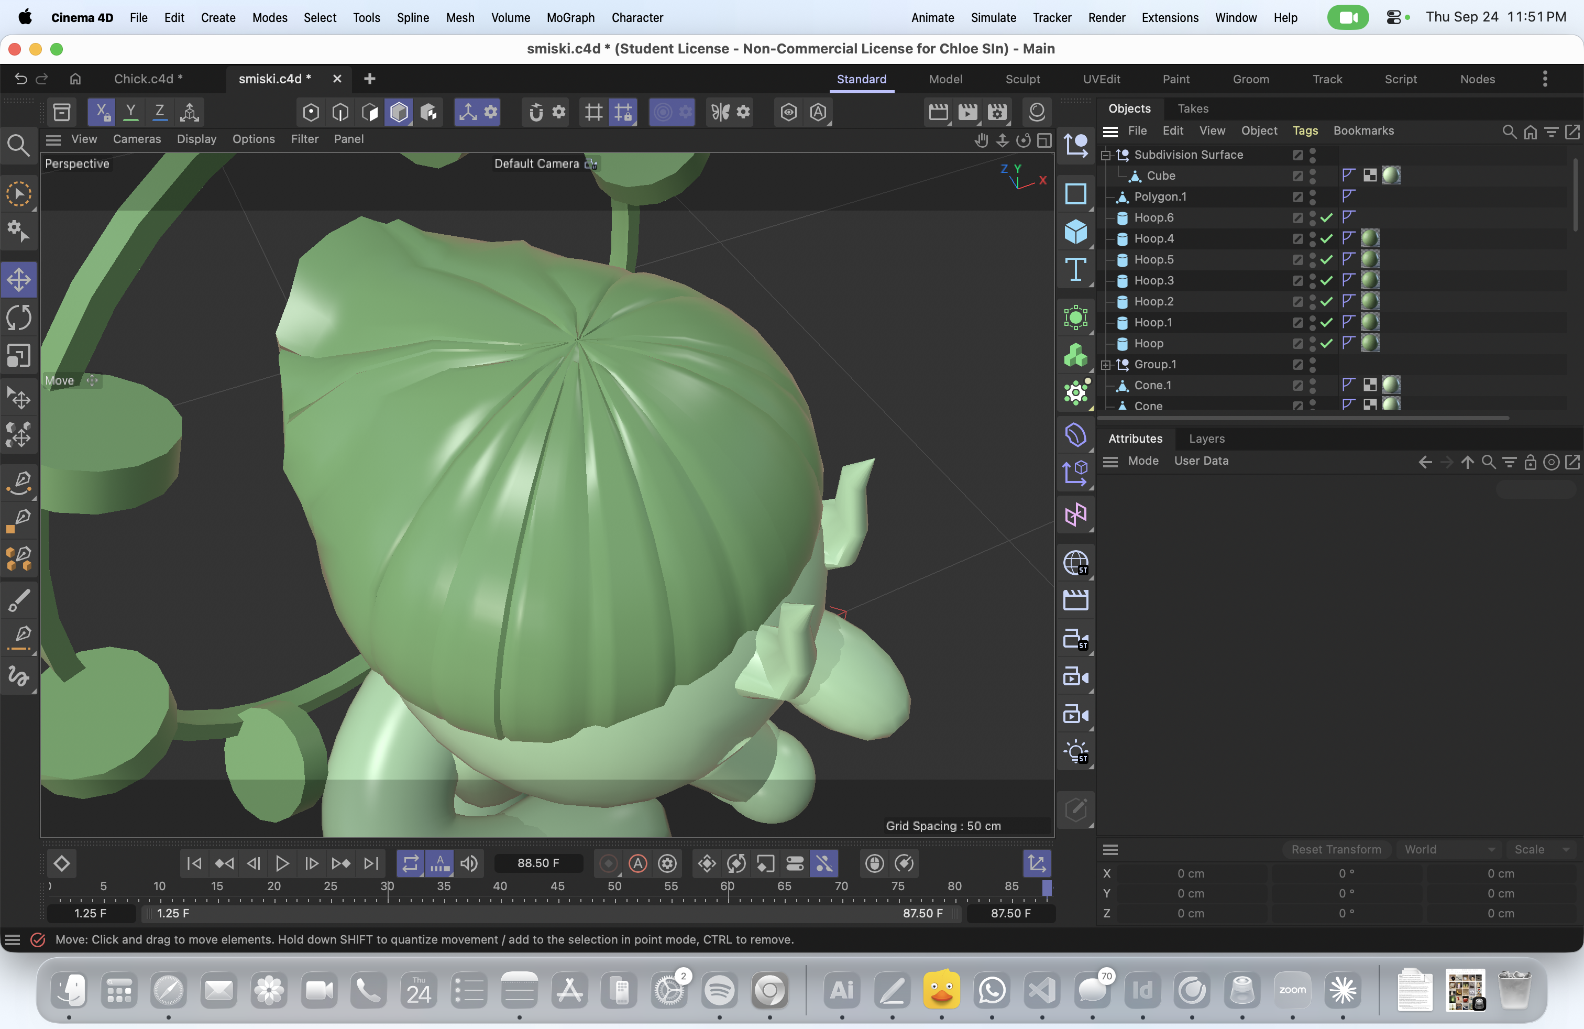Click the Redo arrow icon
Viewport: 1584px width, 1029px height.
[42, 79]
